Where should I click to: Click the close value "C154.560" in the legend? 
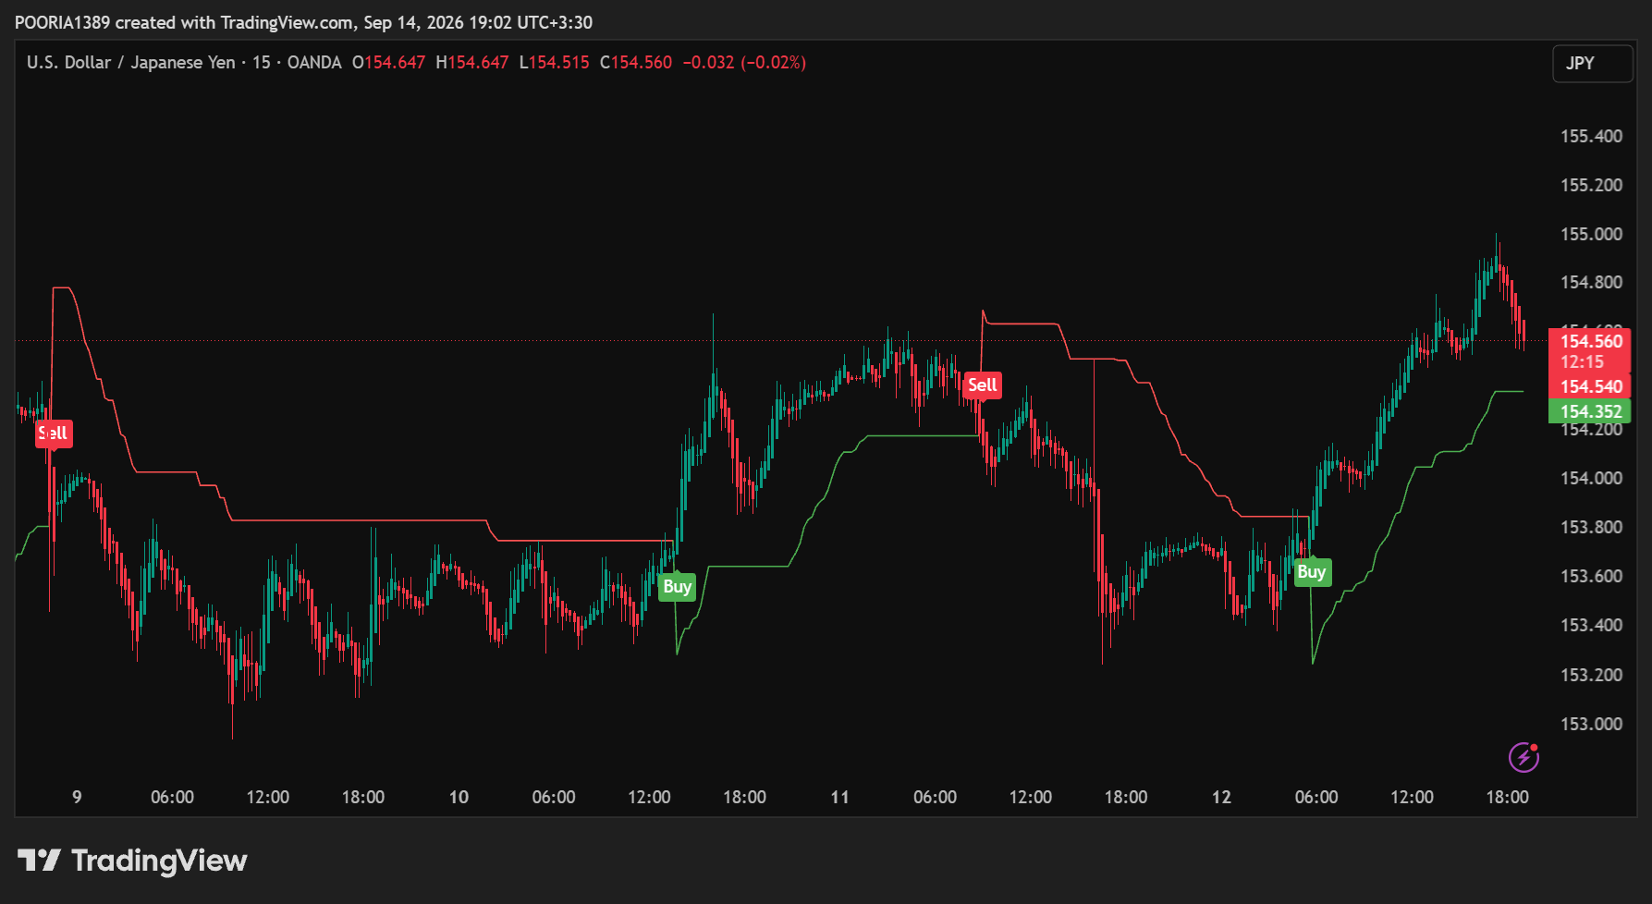(x=636, y=63)
